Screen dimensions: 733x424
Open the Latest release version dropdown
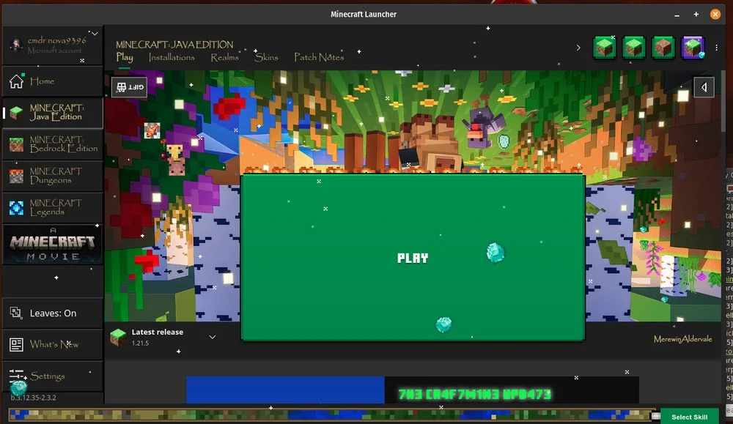pyautogui.click(x=212, y=337)
